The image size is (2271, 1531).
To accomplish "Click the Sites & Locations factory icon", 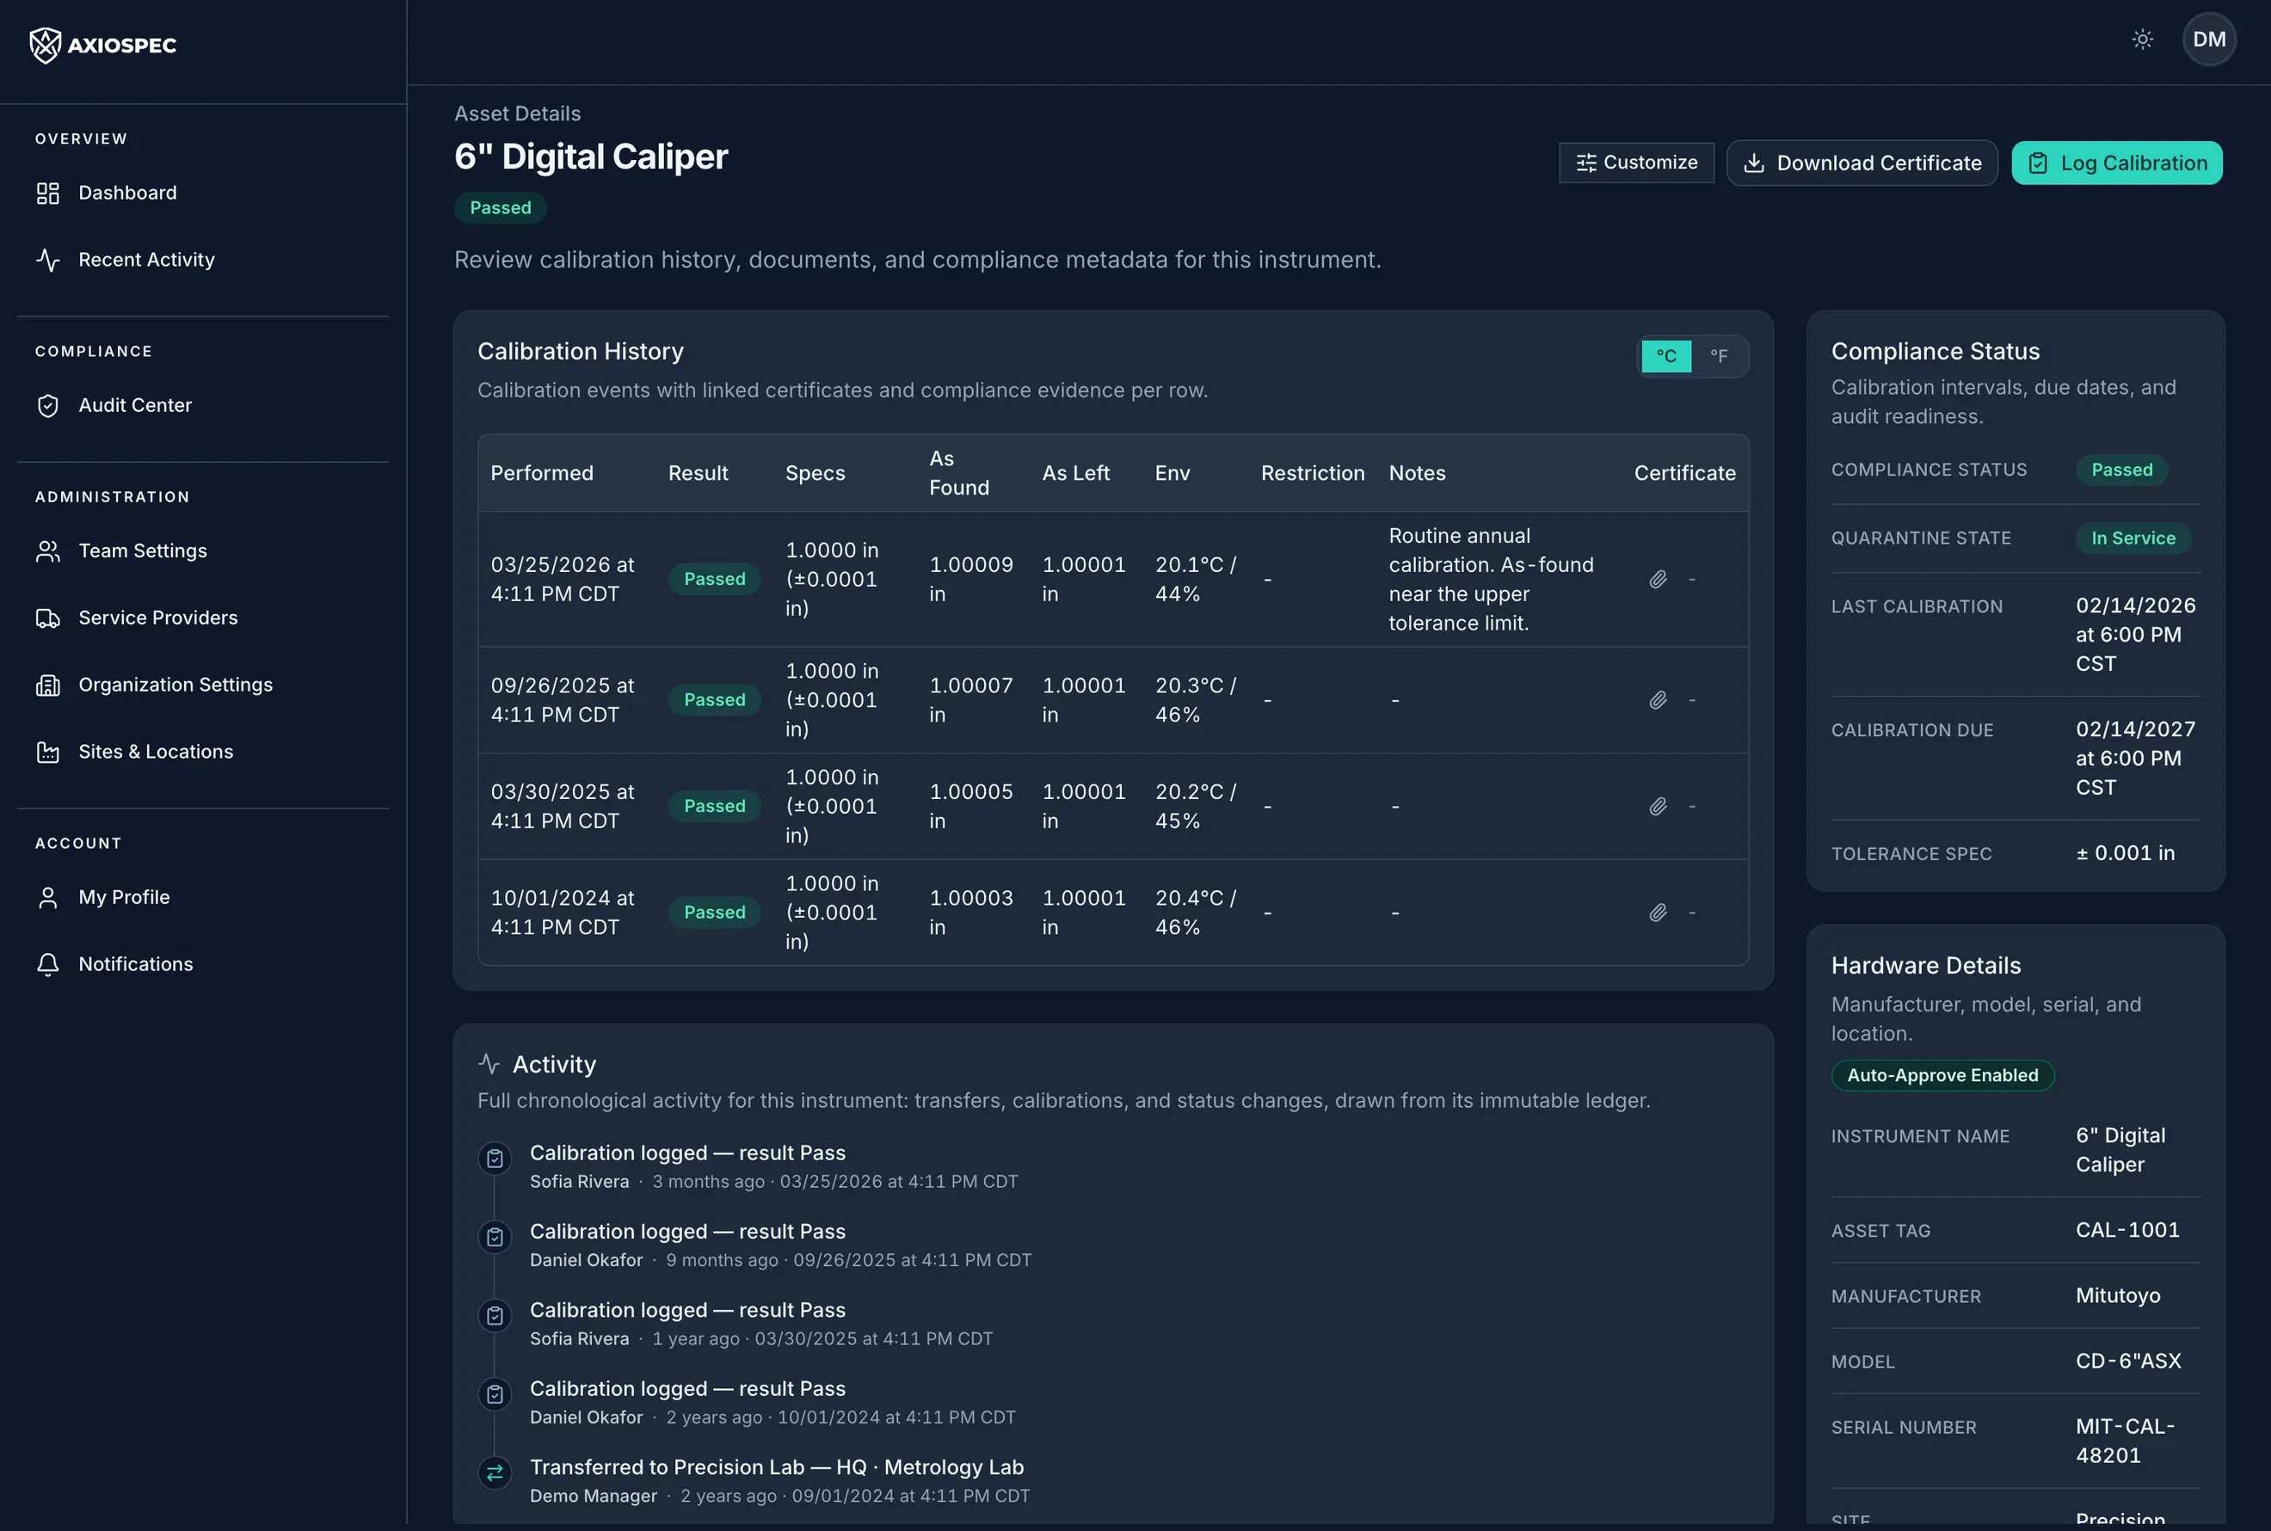I will click(x=48, y=752).
